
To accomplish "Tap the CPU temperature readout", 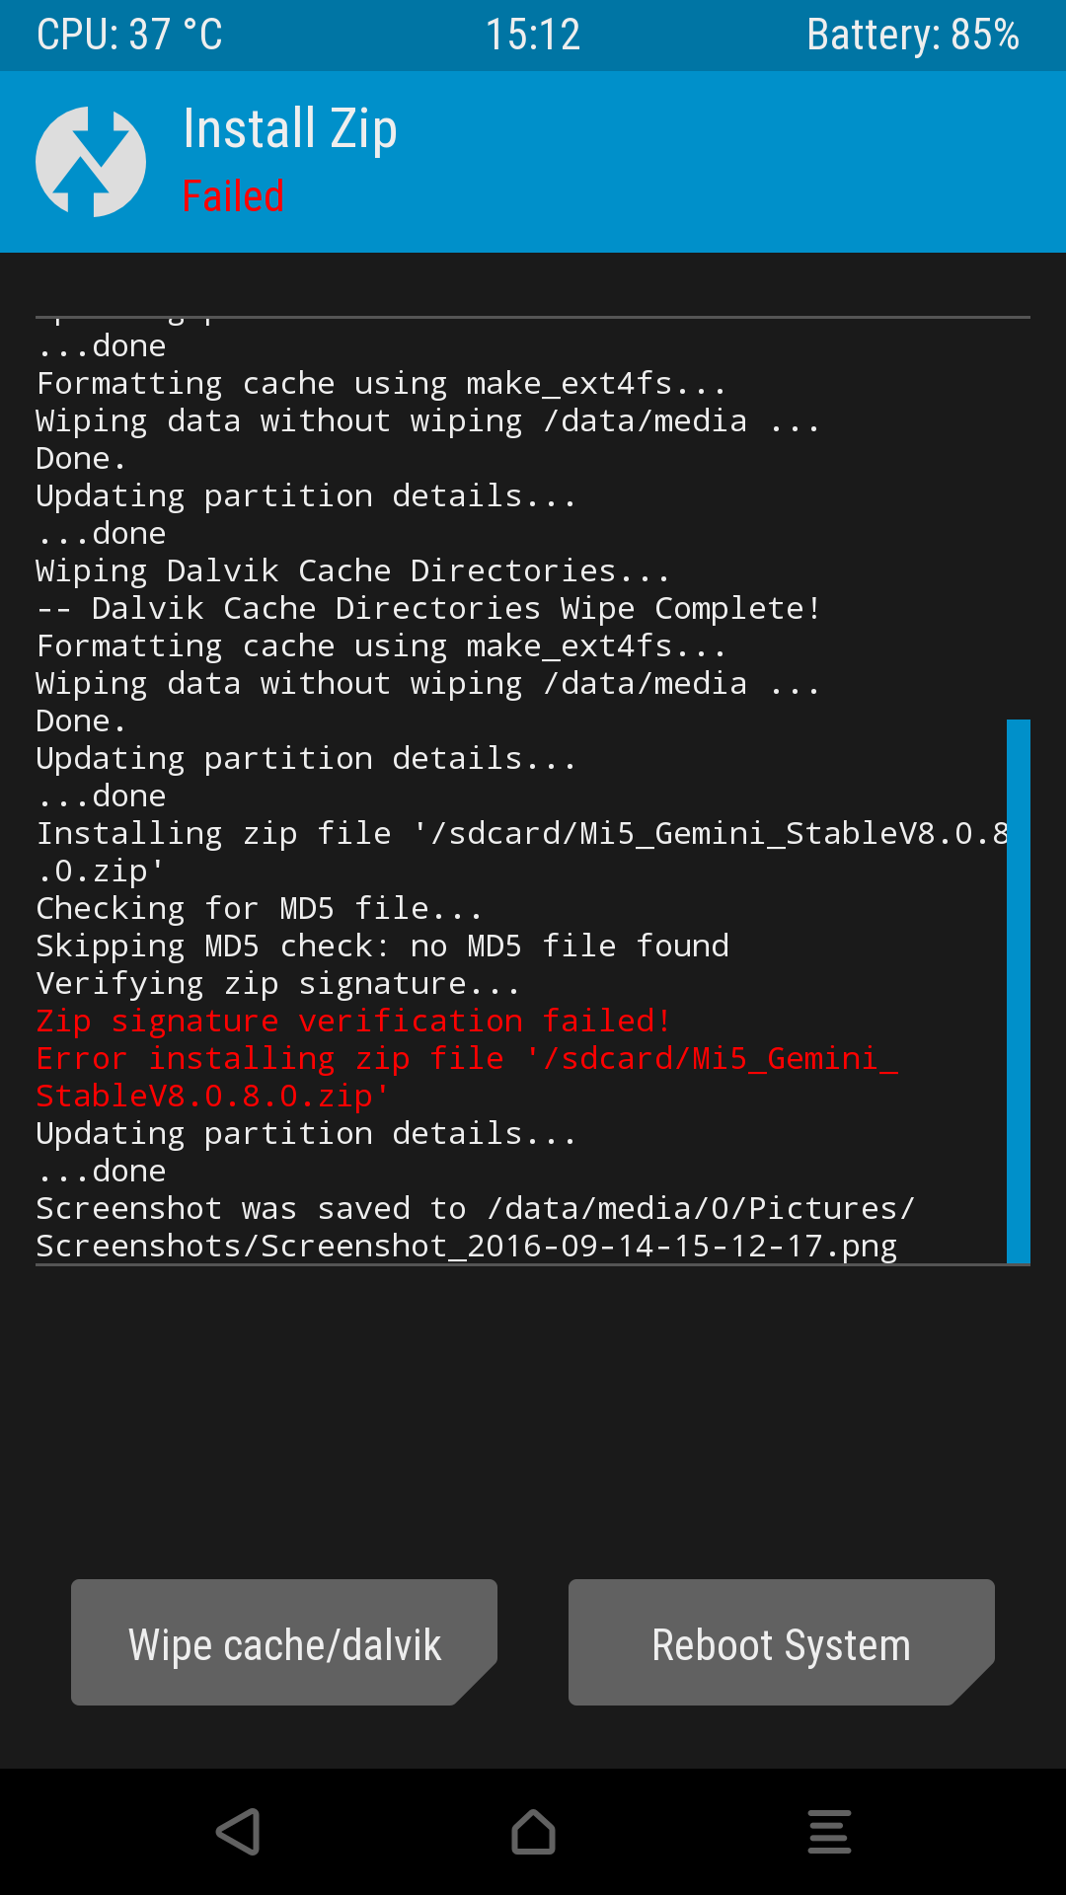I will (x=129, y=36).
